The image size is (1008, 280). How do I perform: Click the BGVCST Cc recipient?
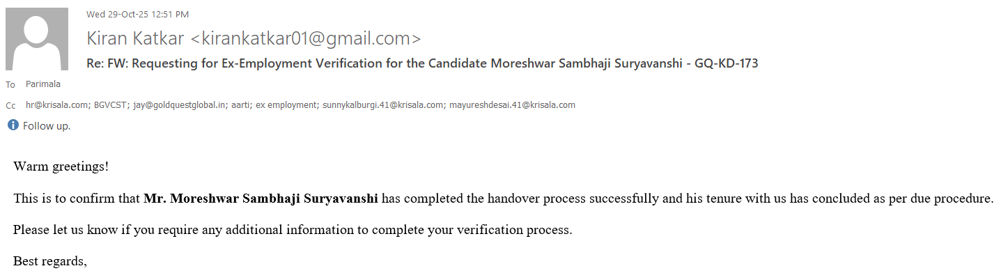tap(107, 105)
